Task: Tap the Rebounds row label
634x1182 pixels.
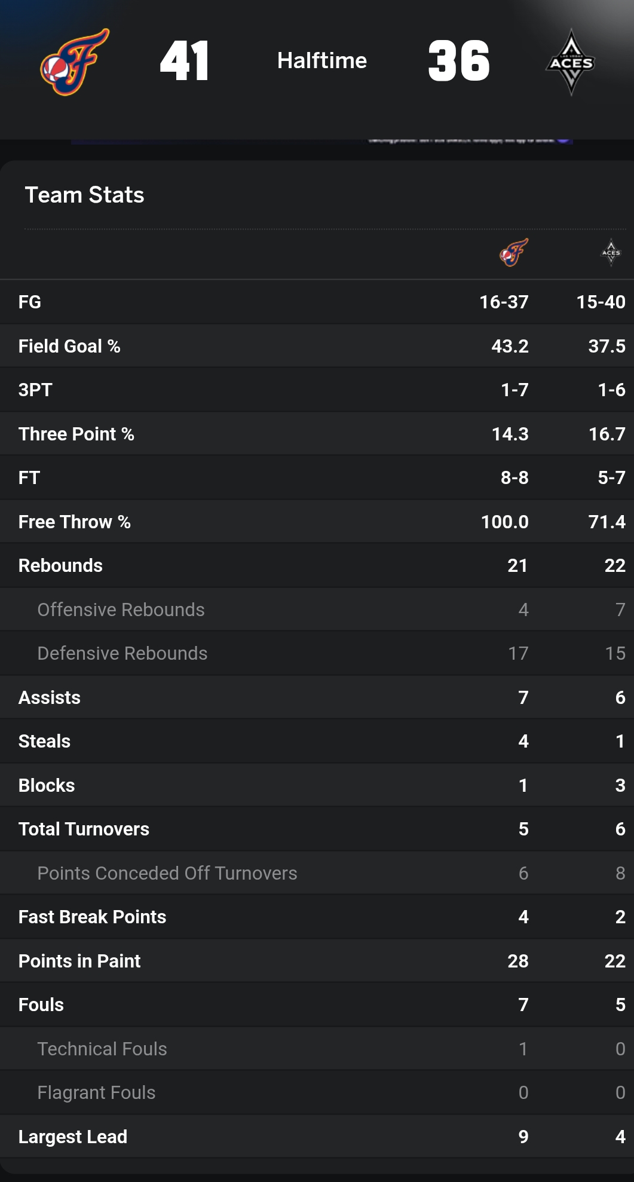Action: click(60, 565)
